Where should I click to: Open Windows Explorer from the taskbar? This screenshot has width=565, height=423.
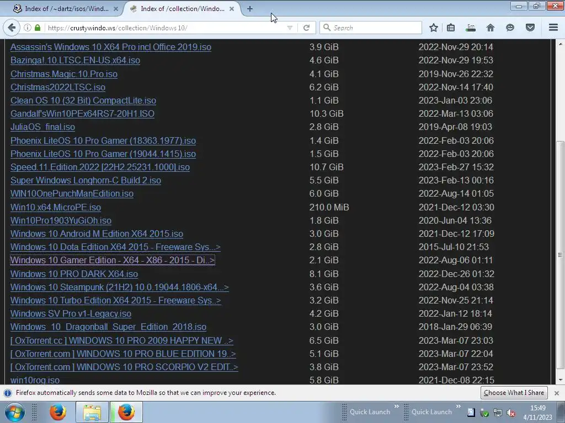92,412
